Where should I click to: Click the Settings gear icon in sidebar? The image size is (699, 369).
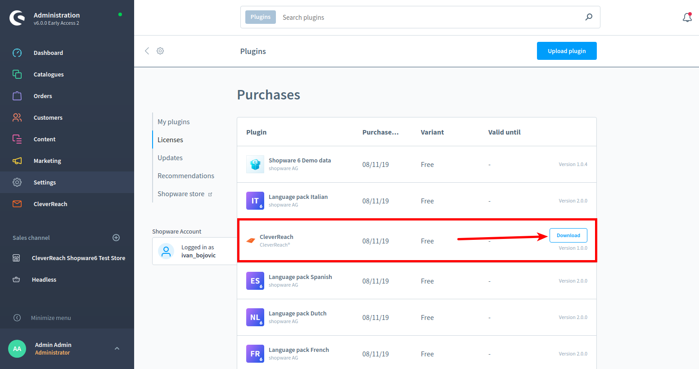pos(17,182)
